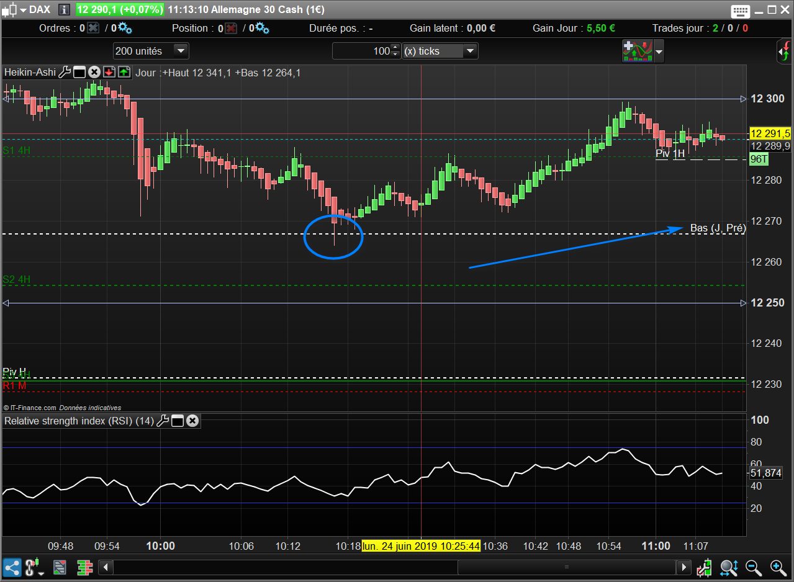Zoom in the chart with plus magnifier
This screenshot has width=794, height=582.
click(778, 566)
